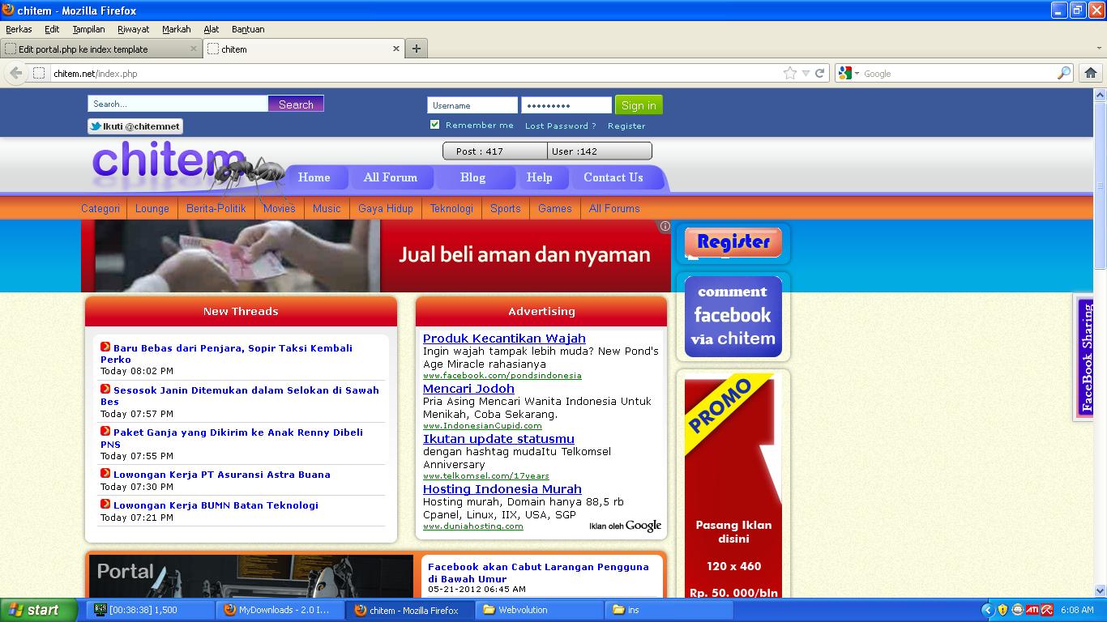Toggle the Remember me checkbox
1107x622 pixels.
click(435, 125)
